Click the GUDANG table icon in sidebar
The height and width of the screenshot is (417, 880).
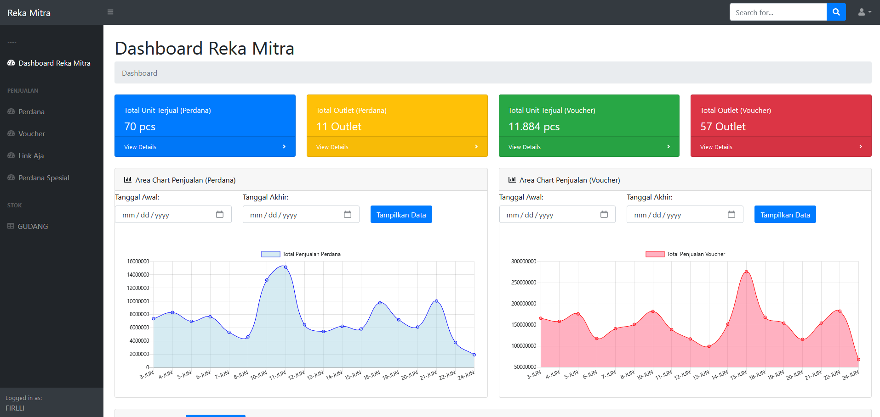tap(11, 226)
